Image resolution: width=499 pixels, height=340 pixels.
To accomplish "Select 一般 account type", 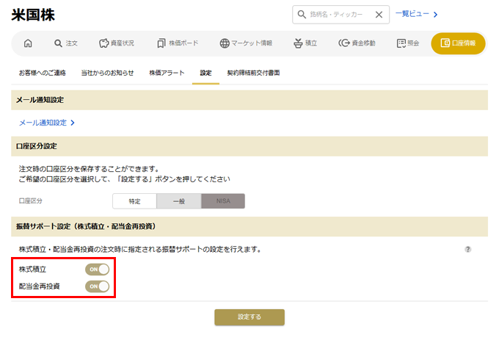I will coord(179,201).
